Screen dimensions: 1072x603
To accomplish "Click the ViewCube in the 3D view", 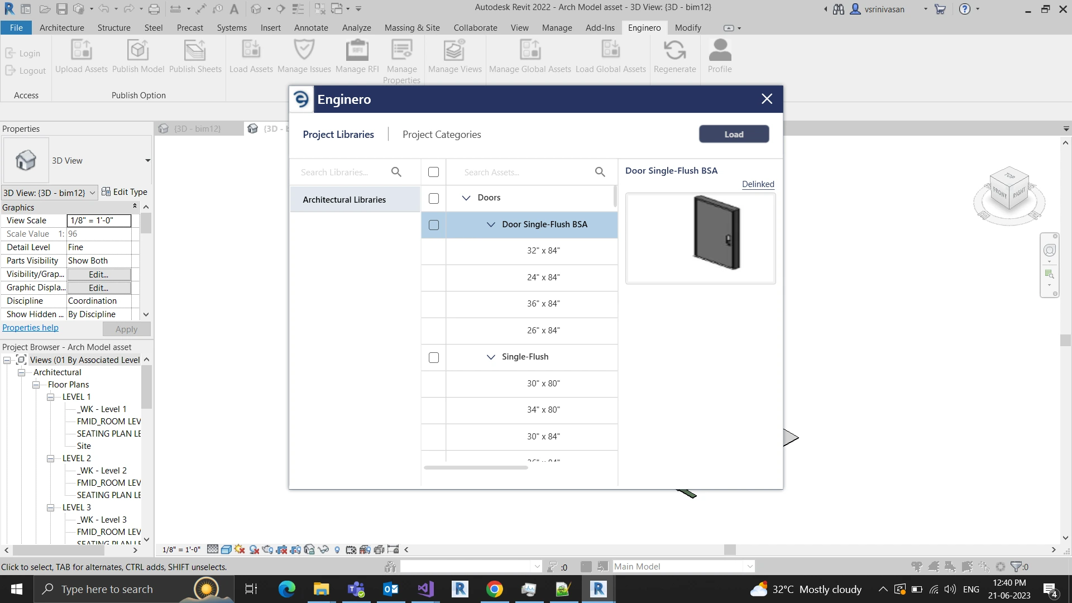I will pos(1009,190).
